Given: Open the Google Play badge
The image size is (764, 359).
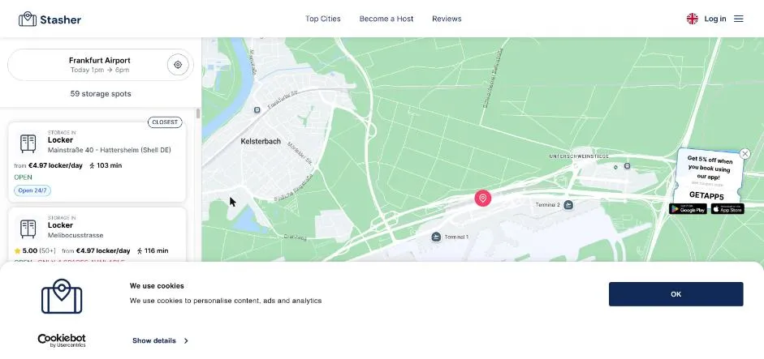Looking at the screenshot, I should click(688, 209).
